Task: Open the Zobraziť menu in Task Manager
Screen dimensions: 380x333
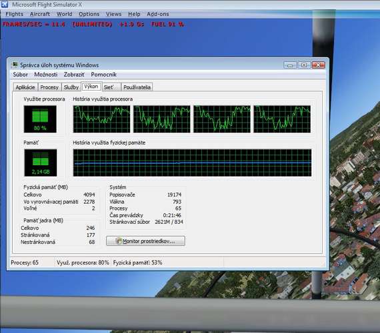Action: click(74, 75)
